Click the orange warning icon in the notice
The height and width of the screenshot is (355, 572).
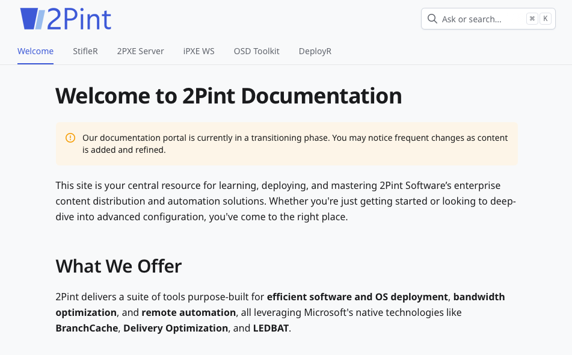click(x=70, y=138)
